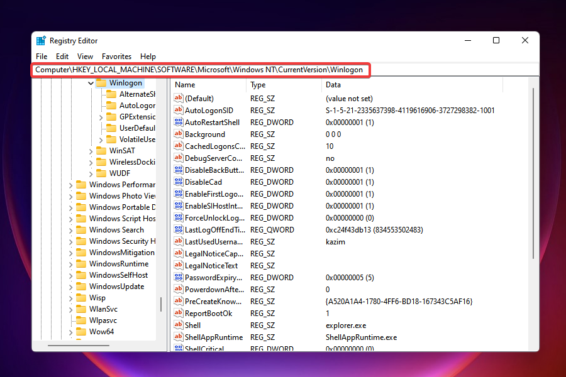
Task: Collapse the Winlogon tree node
Action: point(91,84)
